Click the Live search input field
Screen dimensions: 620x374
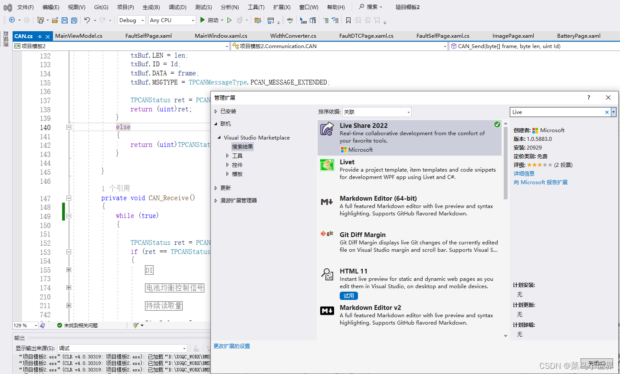click(x=557, y=112)
